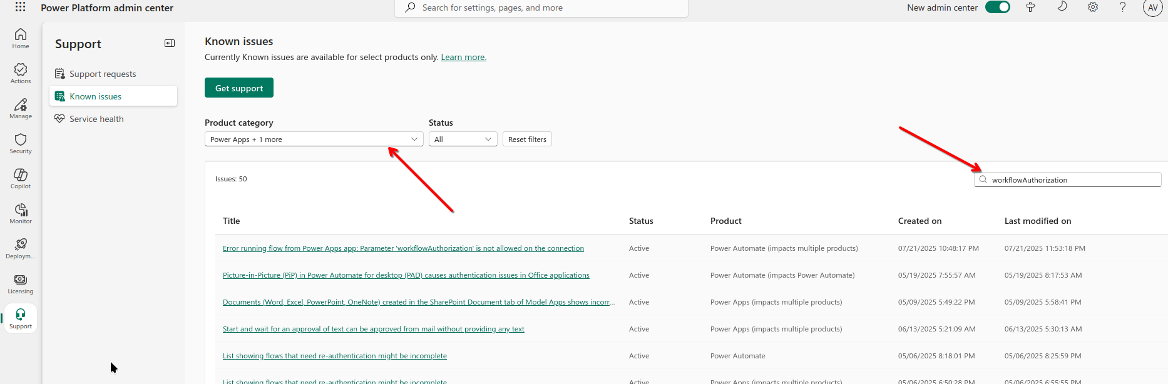Open the flows re-authentication issue created 05/06/2025 8:18:01 PM
This screenshot has height=384, width=1168.
coord(335,356)
